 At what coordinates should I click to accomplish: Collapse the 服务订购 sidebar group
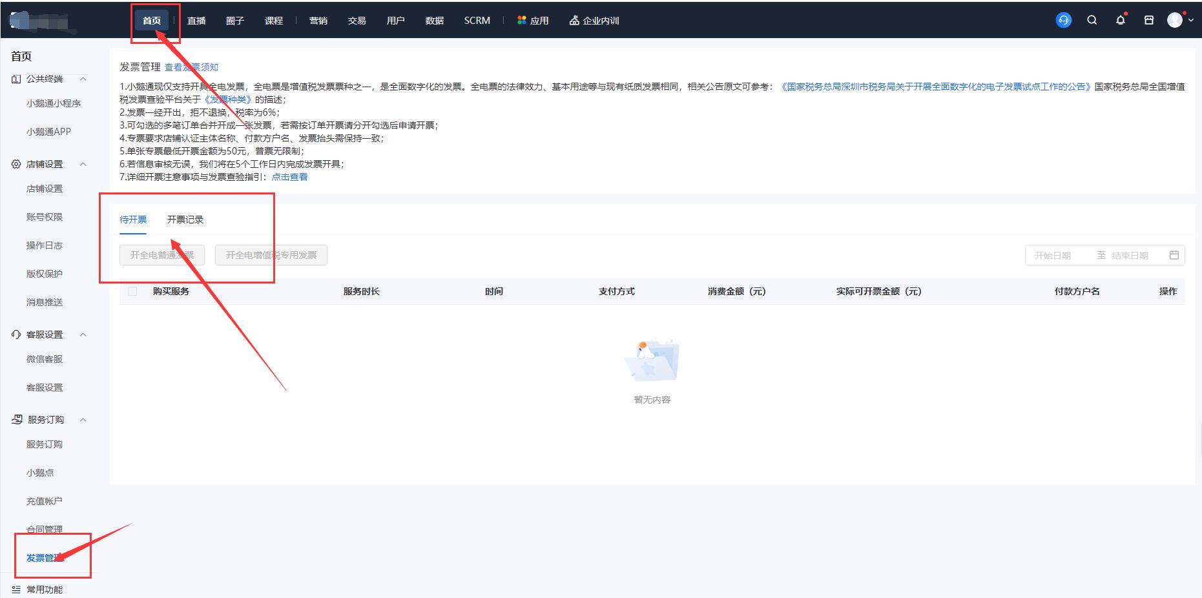pos(83,420)
